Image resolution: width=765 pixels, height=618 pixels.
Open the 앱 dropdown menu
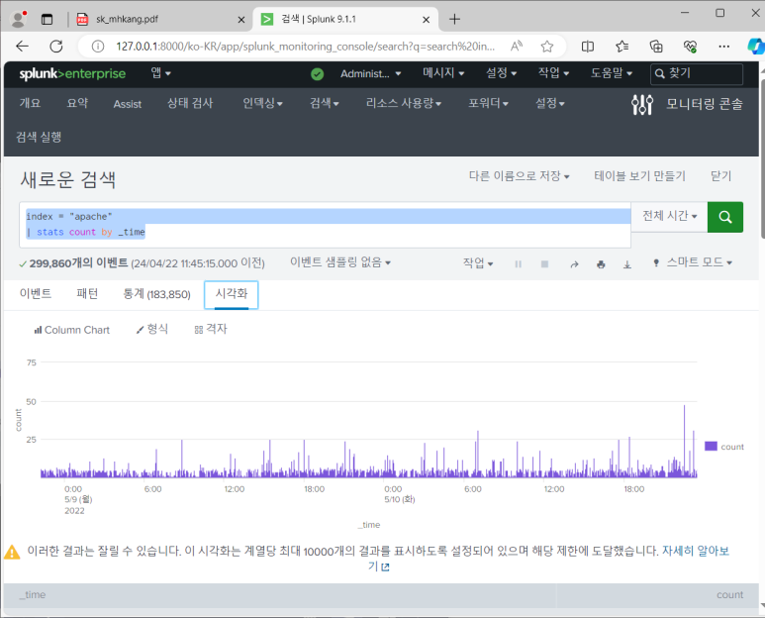(x=160, y=73)
